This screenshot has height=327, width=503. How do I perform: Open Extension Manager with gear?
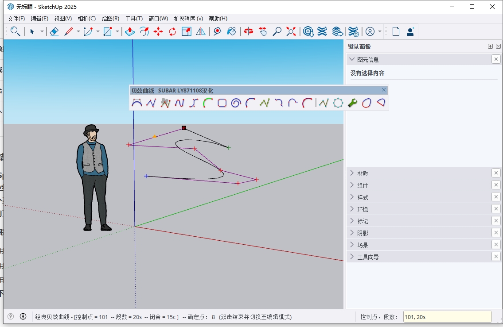(x=353, y=31)
